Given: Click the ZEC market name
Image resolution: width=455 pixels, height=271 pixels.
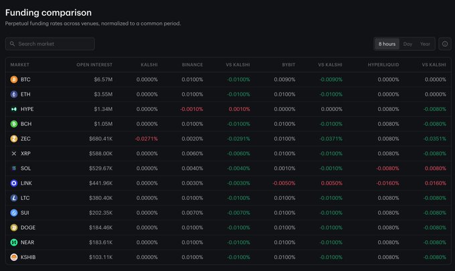Looking at the screenshot, I should tap(25, 139).
